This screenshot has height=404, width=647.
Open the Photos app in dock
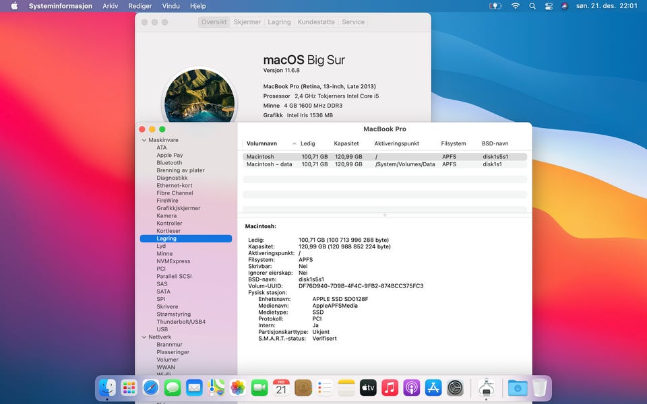coord(237,388)
